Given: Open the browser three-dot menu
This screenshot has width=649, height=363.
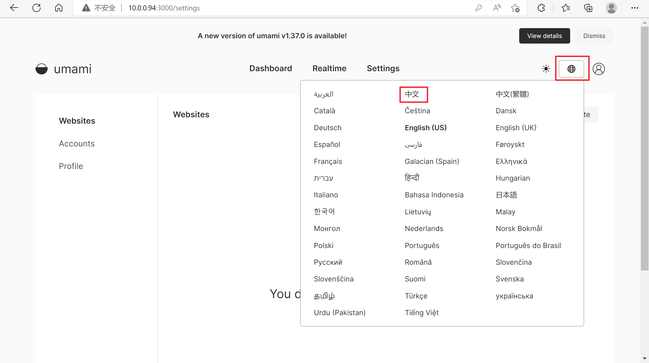Looking at the screenshot, I should pos(635,8).
